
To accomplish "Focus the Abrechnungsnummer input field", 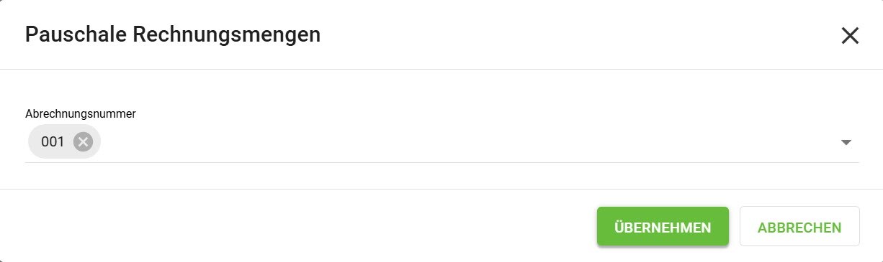I will tap(441, 142).
